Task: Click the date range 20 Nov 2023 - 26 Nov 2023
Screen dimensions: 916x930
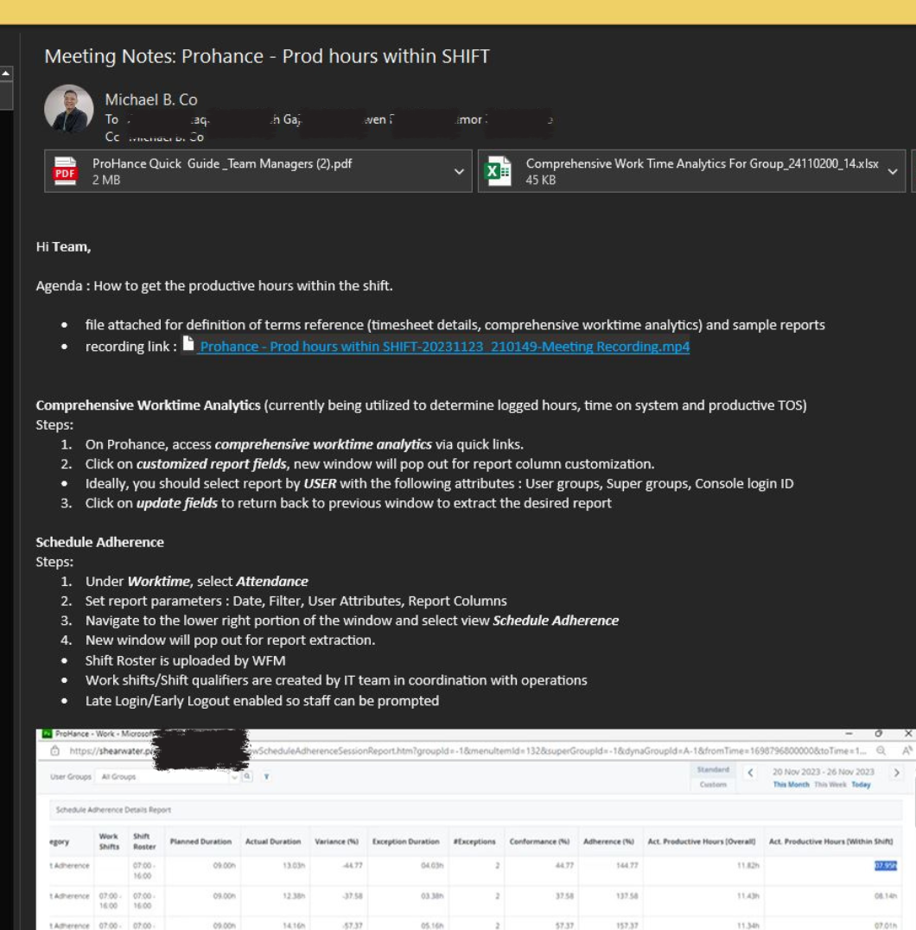Action: point(823,772)
